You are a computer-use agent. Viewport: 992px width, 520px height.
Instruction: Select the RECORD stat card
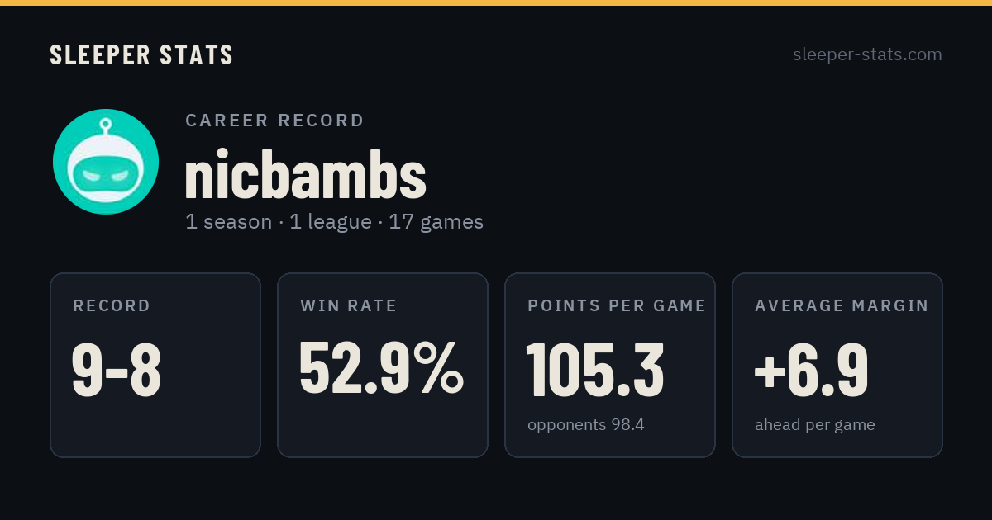[x=155, y=365]
